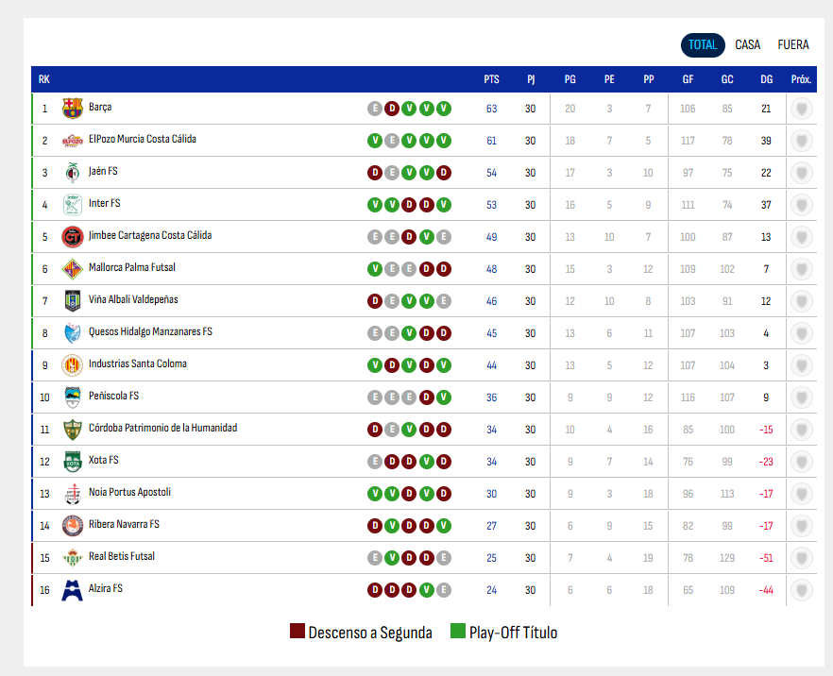833x676 pixels.
Task: Click the Jaén FS team crest
Action: (72, 173)
